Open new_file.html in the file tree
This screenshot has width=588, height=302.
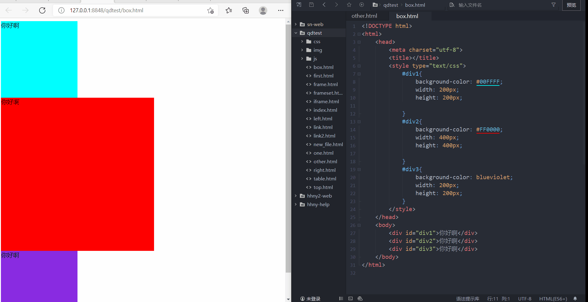(328, 144)
